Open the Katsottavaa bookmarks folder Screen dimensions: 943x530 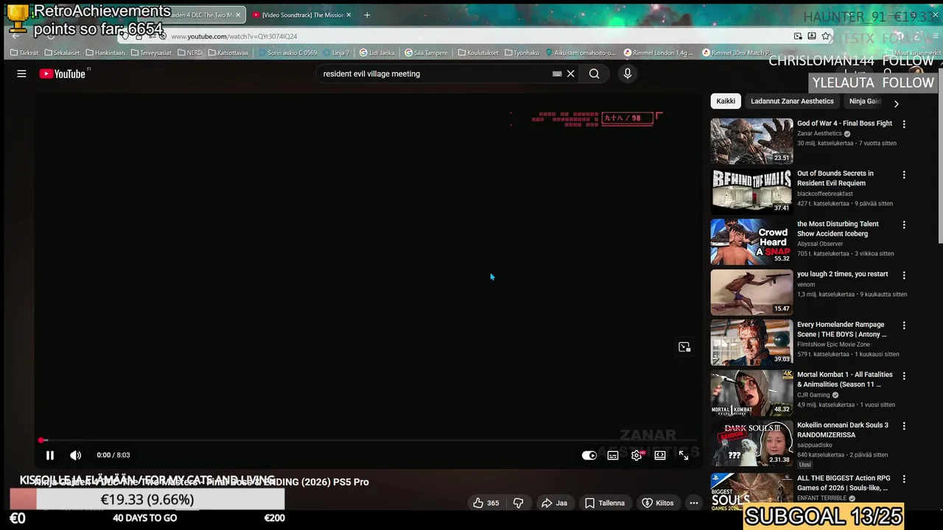tap(229, 53)
